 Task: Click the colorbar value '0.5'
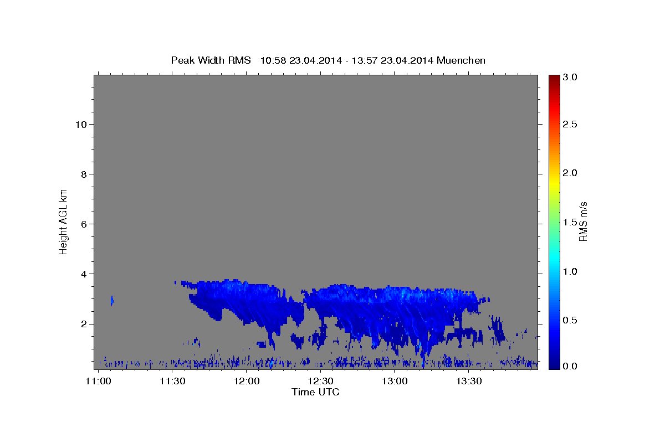[x=570, y=320]
